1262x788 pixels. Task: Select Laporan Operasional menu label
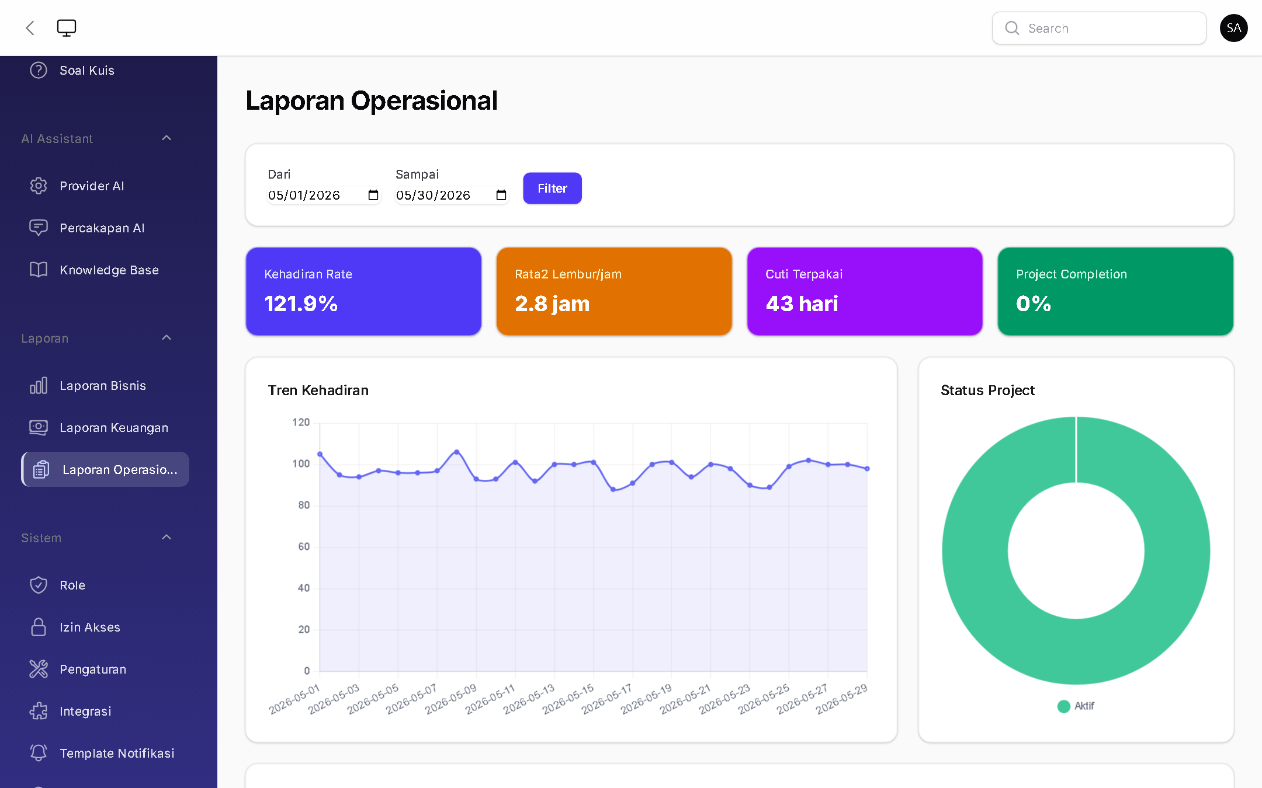pos(120,469)
